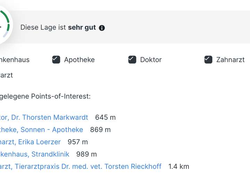Viewport: 250px width, 184px height.
Task: Click the 'Diese Lage ist sehr gut' text
Action: coord(58,27)
